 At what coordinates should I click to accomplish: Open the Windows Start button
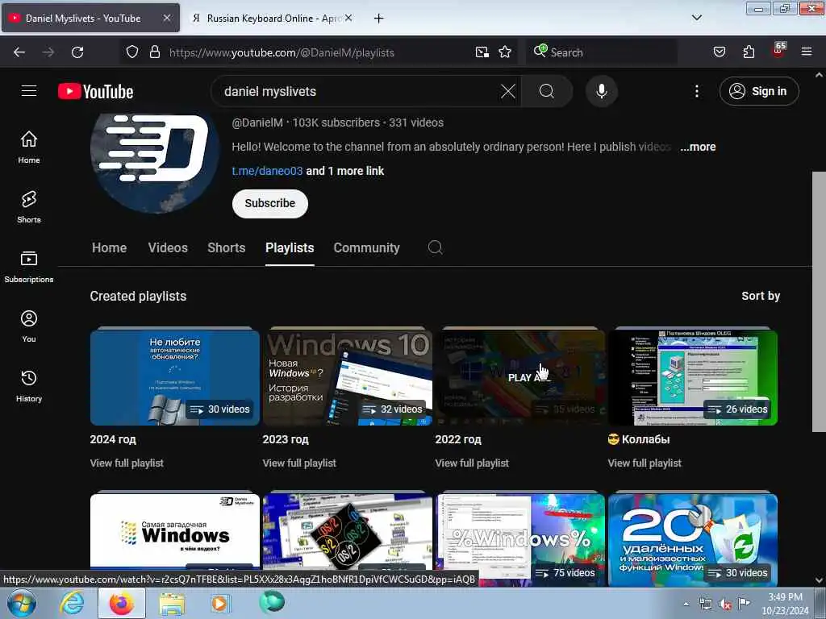click(x=22, y=603)
